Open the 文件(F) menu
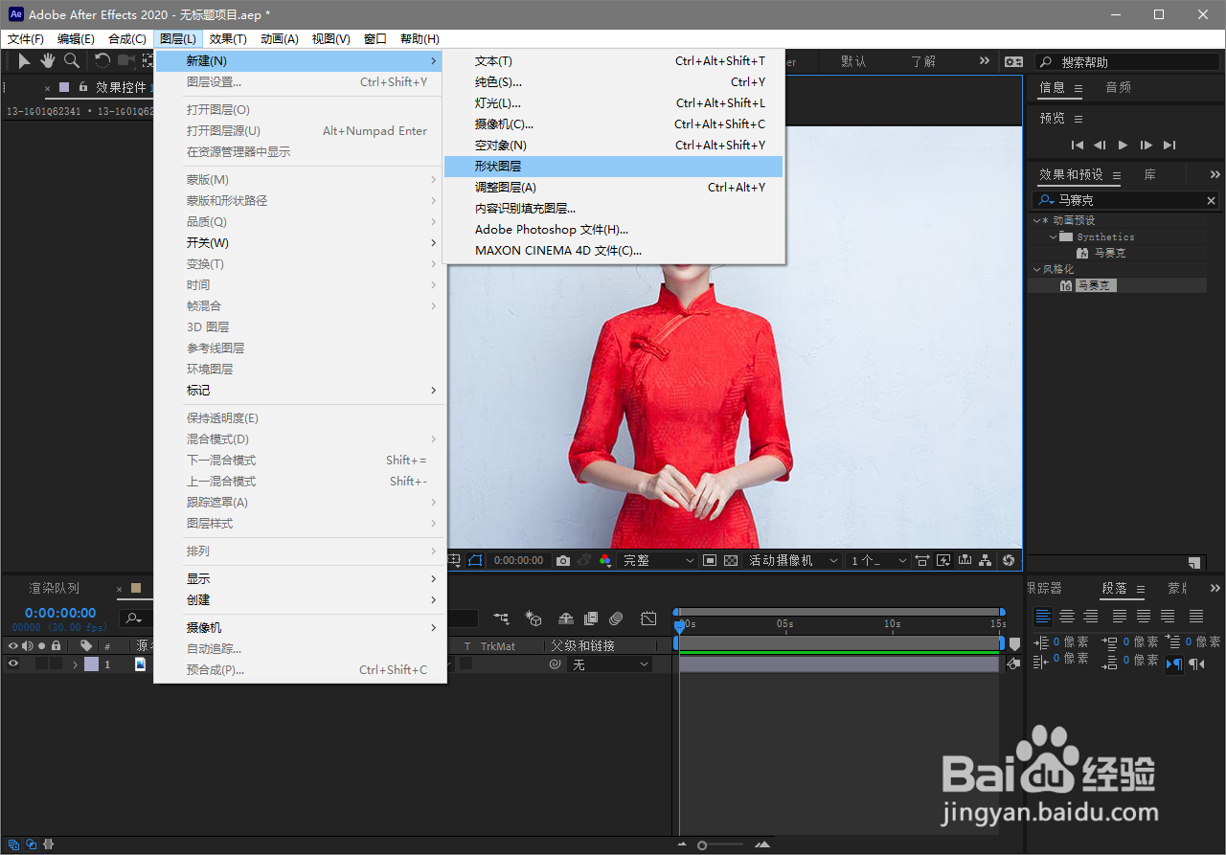Viewport: 1226px width, 855px height. click(26, 39)
